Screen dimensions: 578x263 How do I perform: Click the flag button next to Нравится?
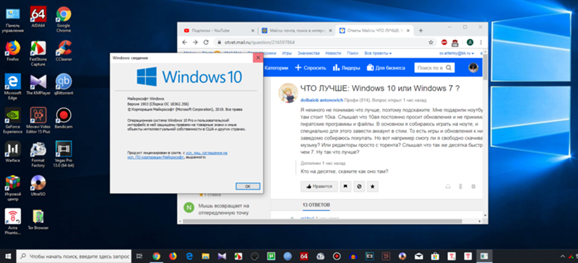point(345,187)
